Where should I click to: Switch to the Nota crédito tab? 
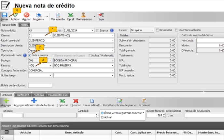pyautogui.click(x=9, y=25)
